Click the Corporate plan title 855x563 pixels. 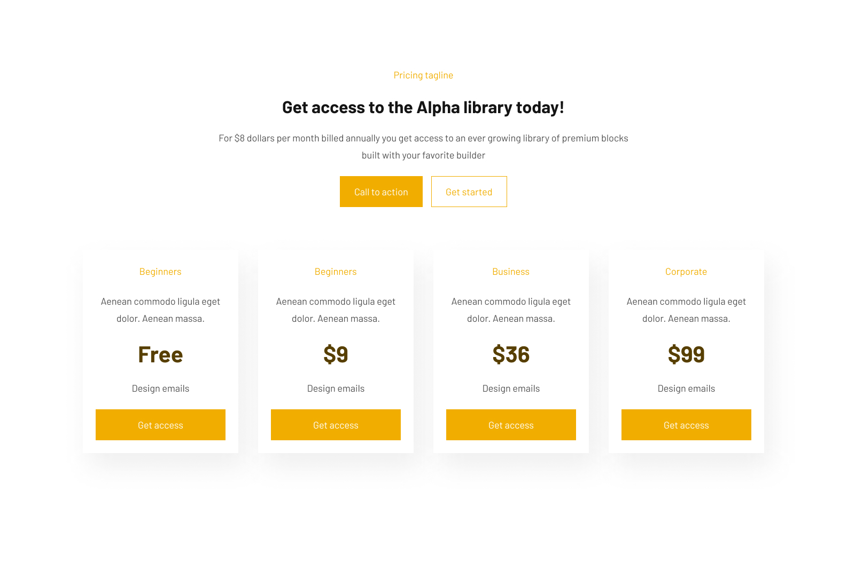click(686, 272)
